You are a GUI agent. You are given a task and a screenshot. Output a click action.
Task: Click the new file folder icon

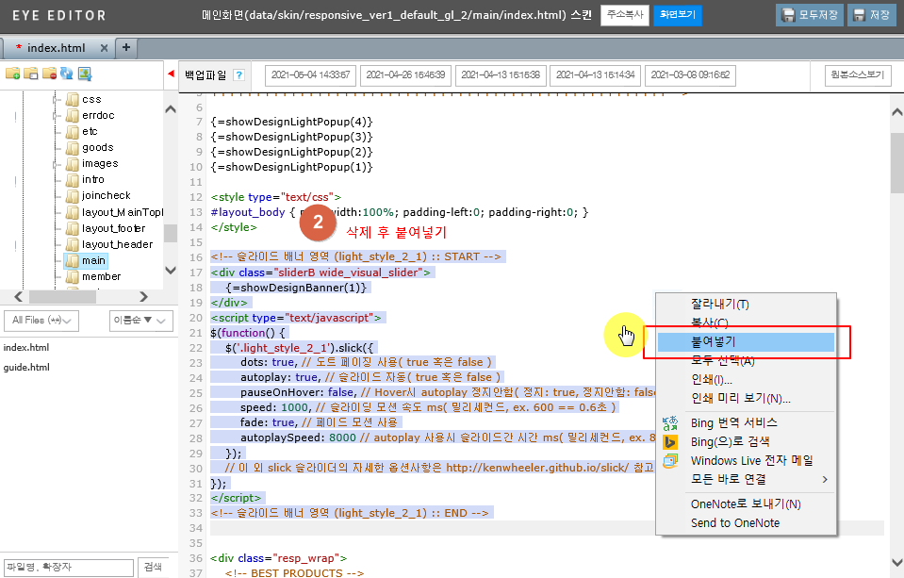(x=31, y=74)
